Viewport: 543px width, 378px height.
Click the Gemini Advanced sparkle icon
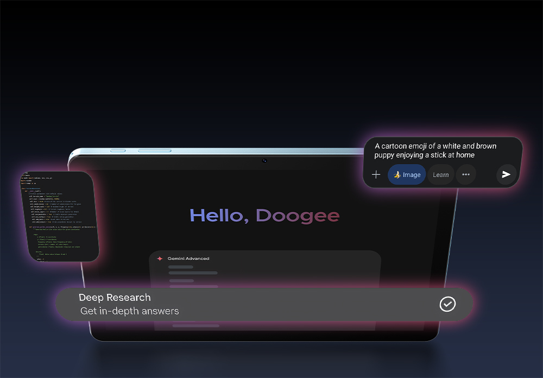[159, 259]
